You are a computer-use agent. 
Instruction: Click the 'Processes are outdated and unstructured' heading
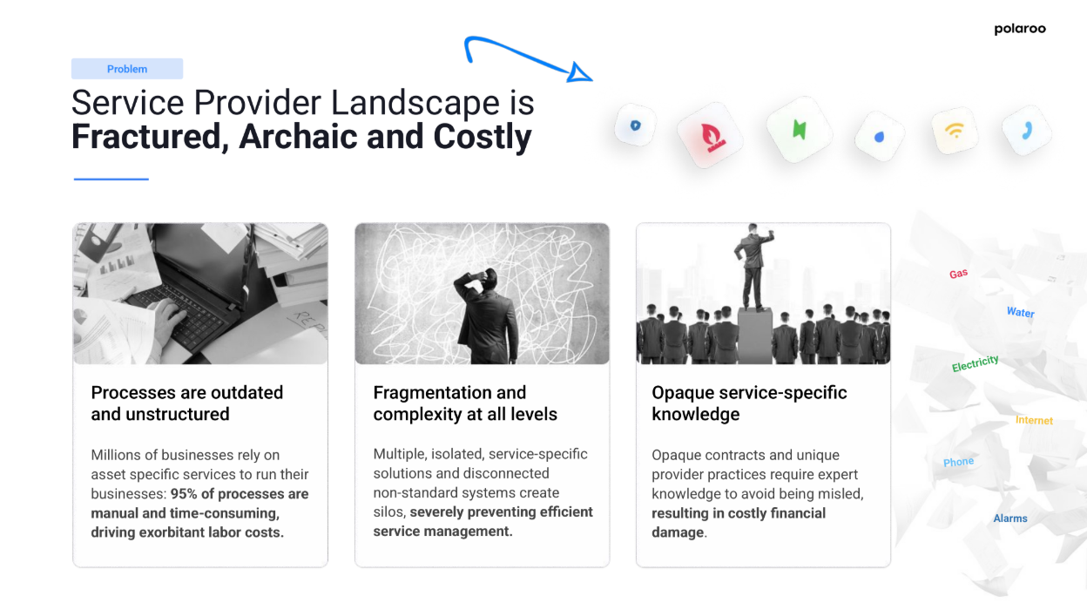tap(187, 403)
